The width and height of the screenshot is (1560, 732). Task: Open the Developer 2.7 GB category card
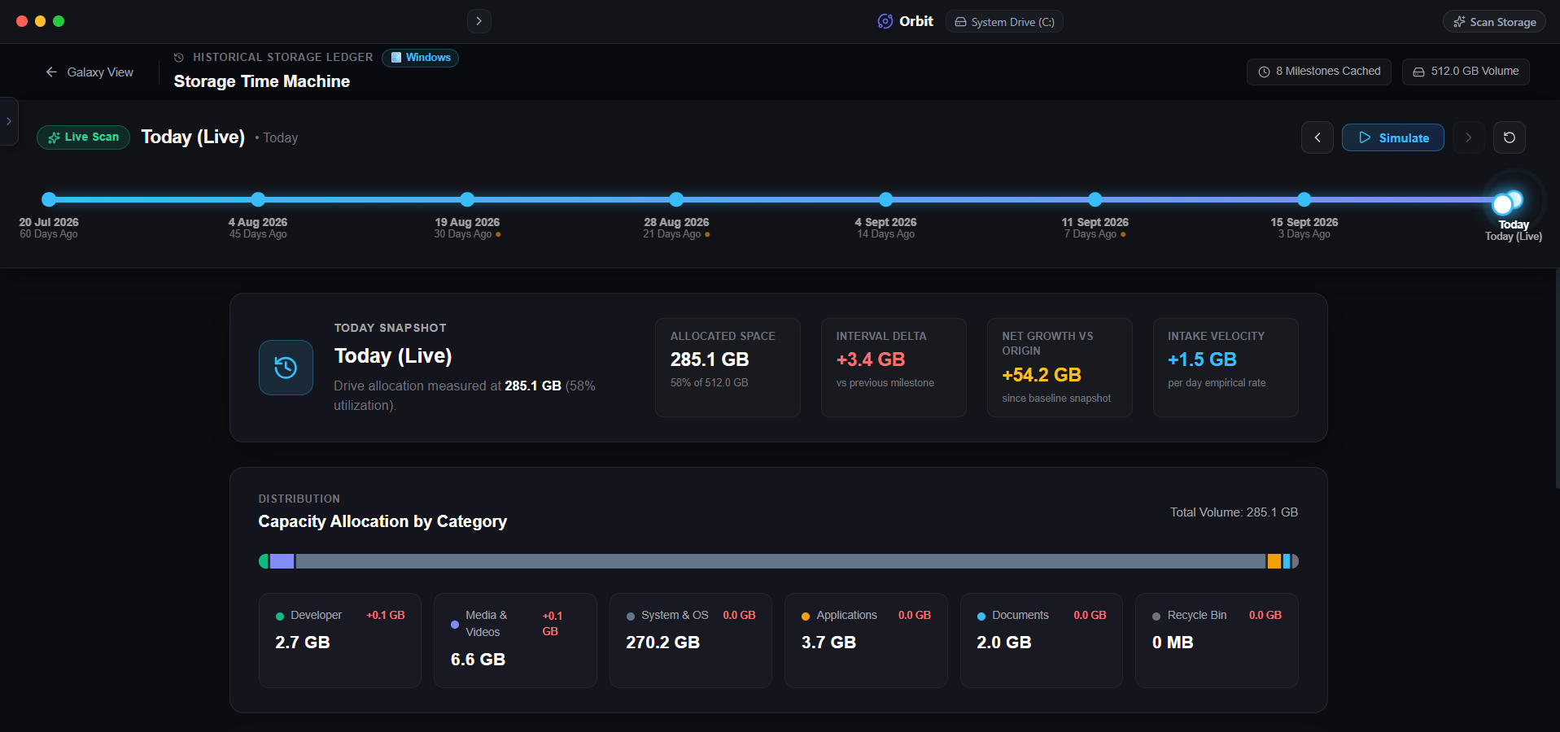point(340,640)
